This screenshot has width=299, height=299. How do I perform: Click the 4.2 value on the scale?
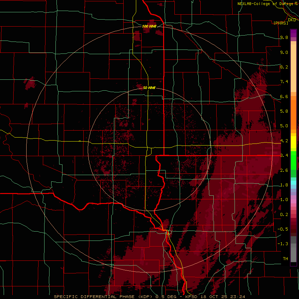(x=284, y=141)
